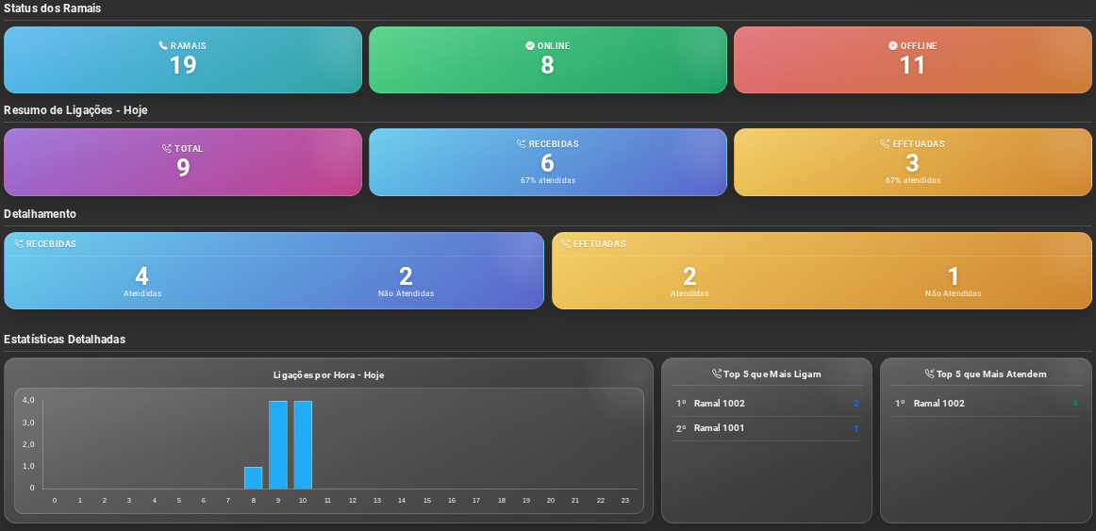Click the phone icon beside RECEBIDAS summary card
The width and height of the screenshot is (1096, 531).
[521, 144]
